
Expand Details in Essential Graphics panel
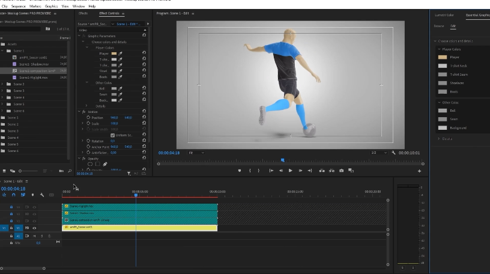pos(439,139)
